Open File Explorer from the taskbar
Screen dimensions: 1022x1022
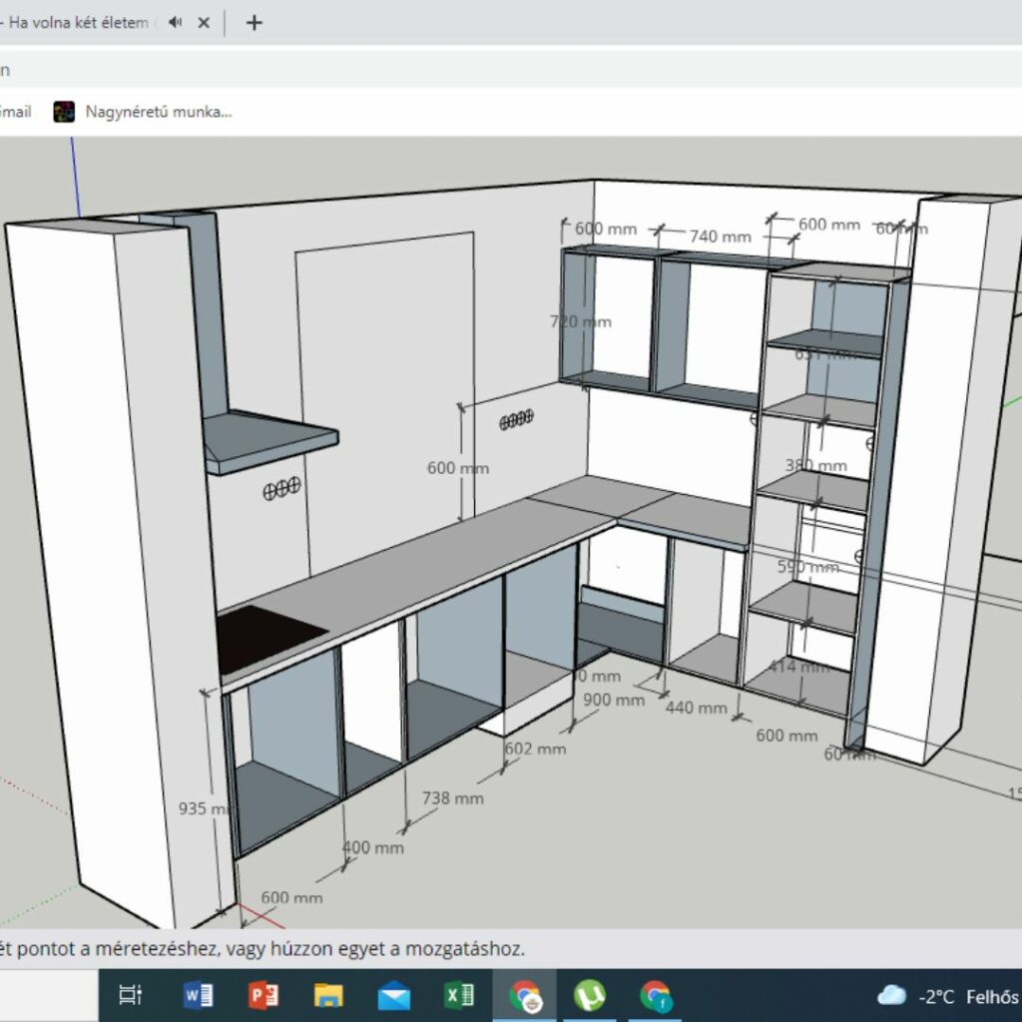coord(328,995)
